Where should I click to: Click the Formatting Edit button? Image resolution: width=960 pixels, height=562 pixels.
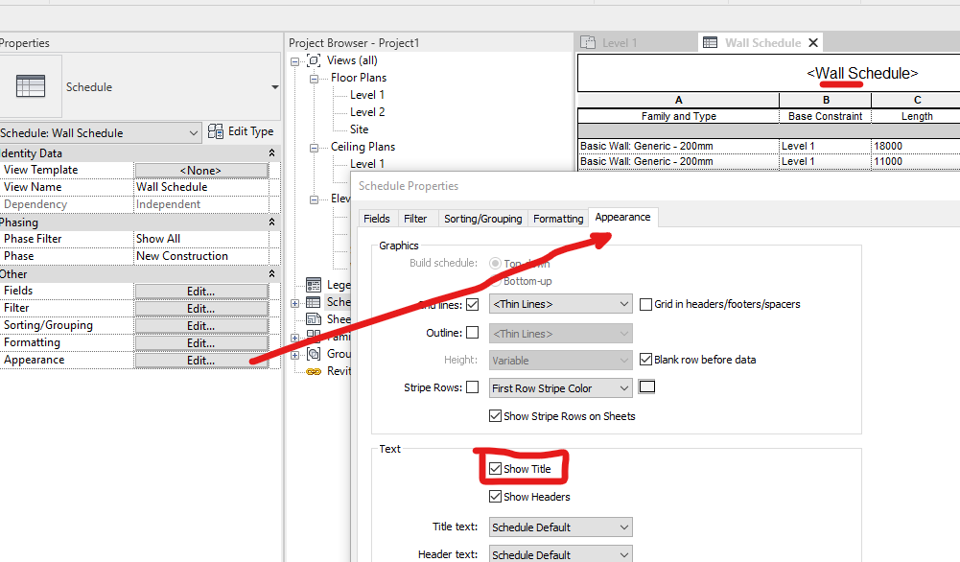[200, 342]
